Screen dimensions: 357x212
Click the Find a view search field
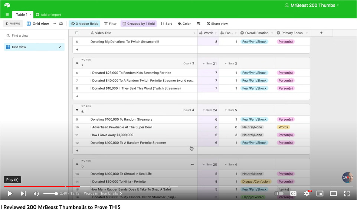click(x=34, y=36)
